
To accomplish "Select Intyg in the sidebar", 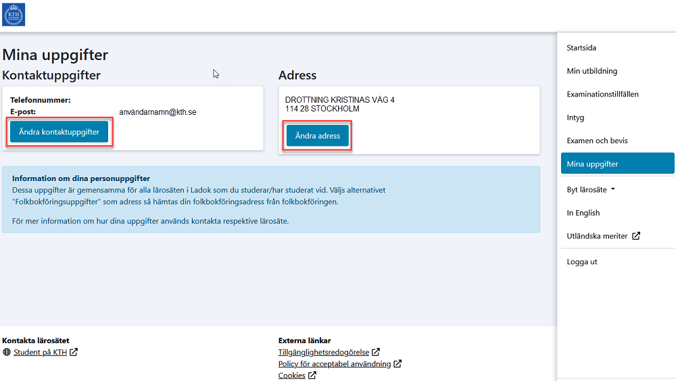I will point(575,118).
